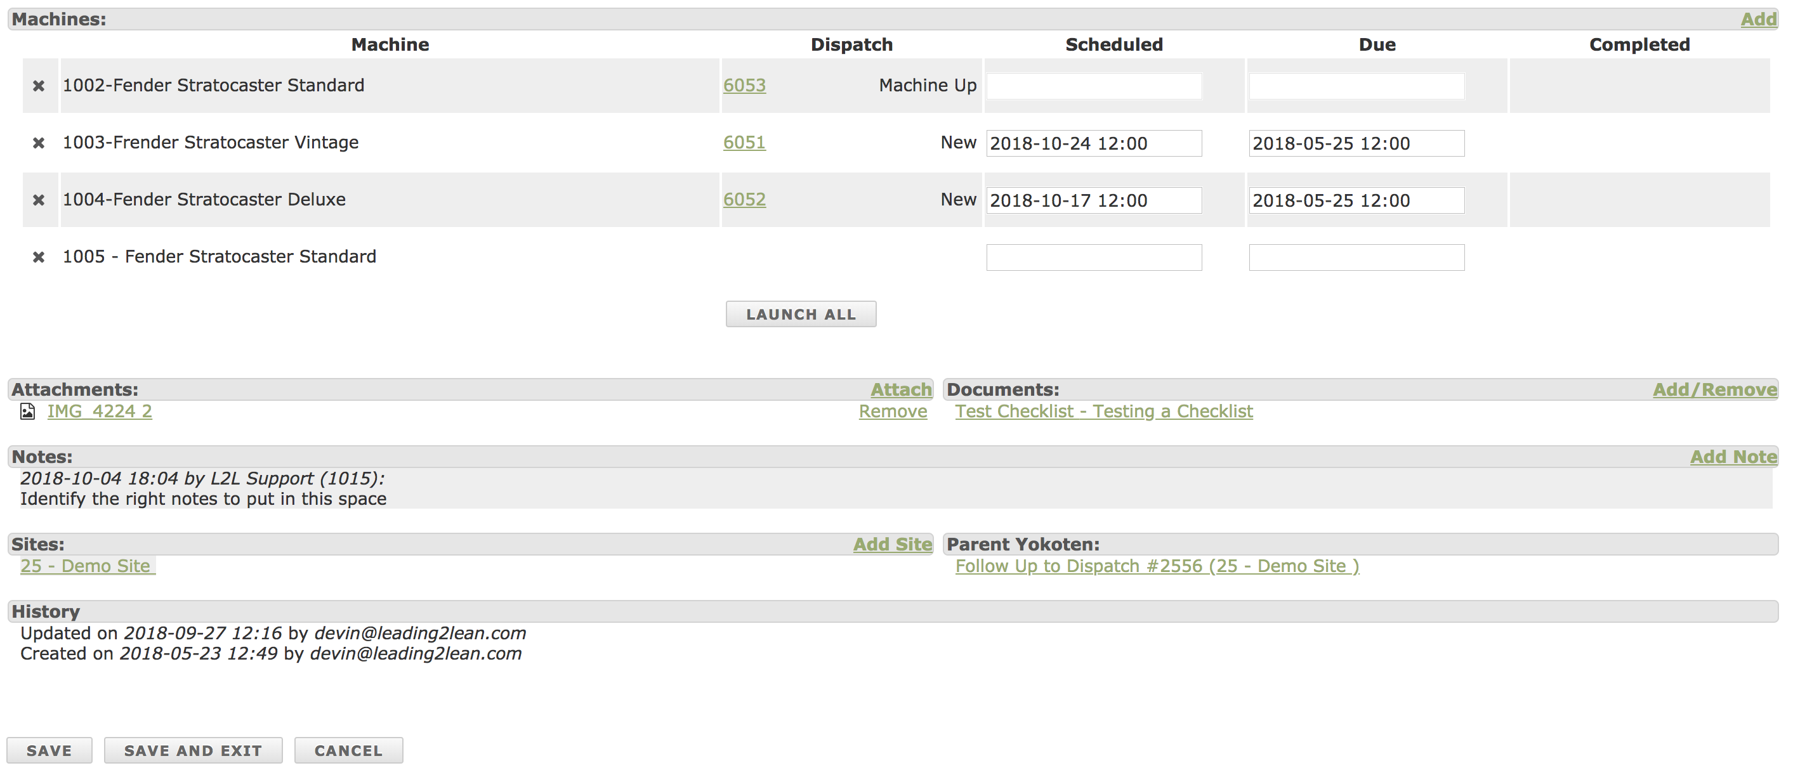Select machine name 1002-Fender Stratocaster Standard
The image size is (1793, 775).
(x=214, y=85)
